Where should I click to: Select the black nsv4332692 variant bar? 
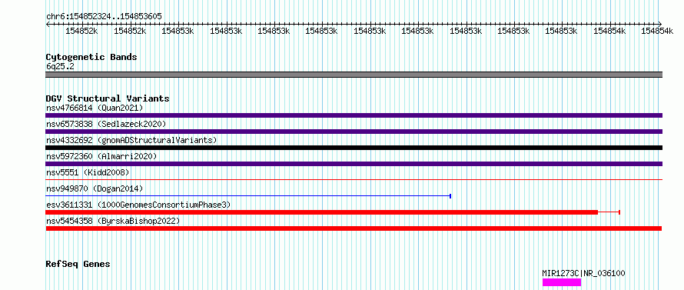click(354, 148)
